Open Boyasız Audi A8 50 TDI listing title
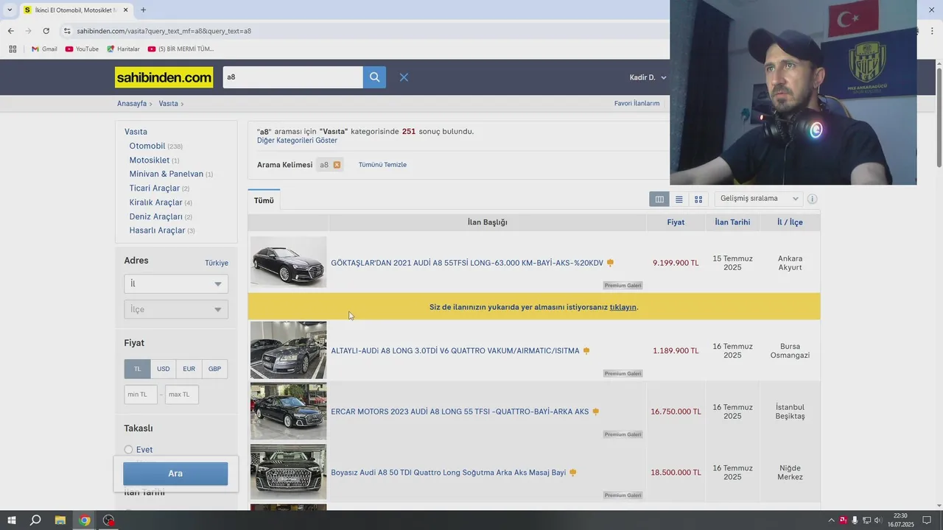943x530 pixels. (449, 473)
